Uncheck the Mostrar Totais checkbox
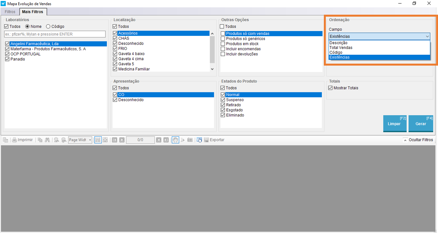438x233 pixels. tap(330, 88)
